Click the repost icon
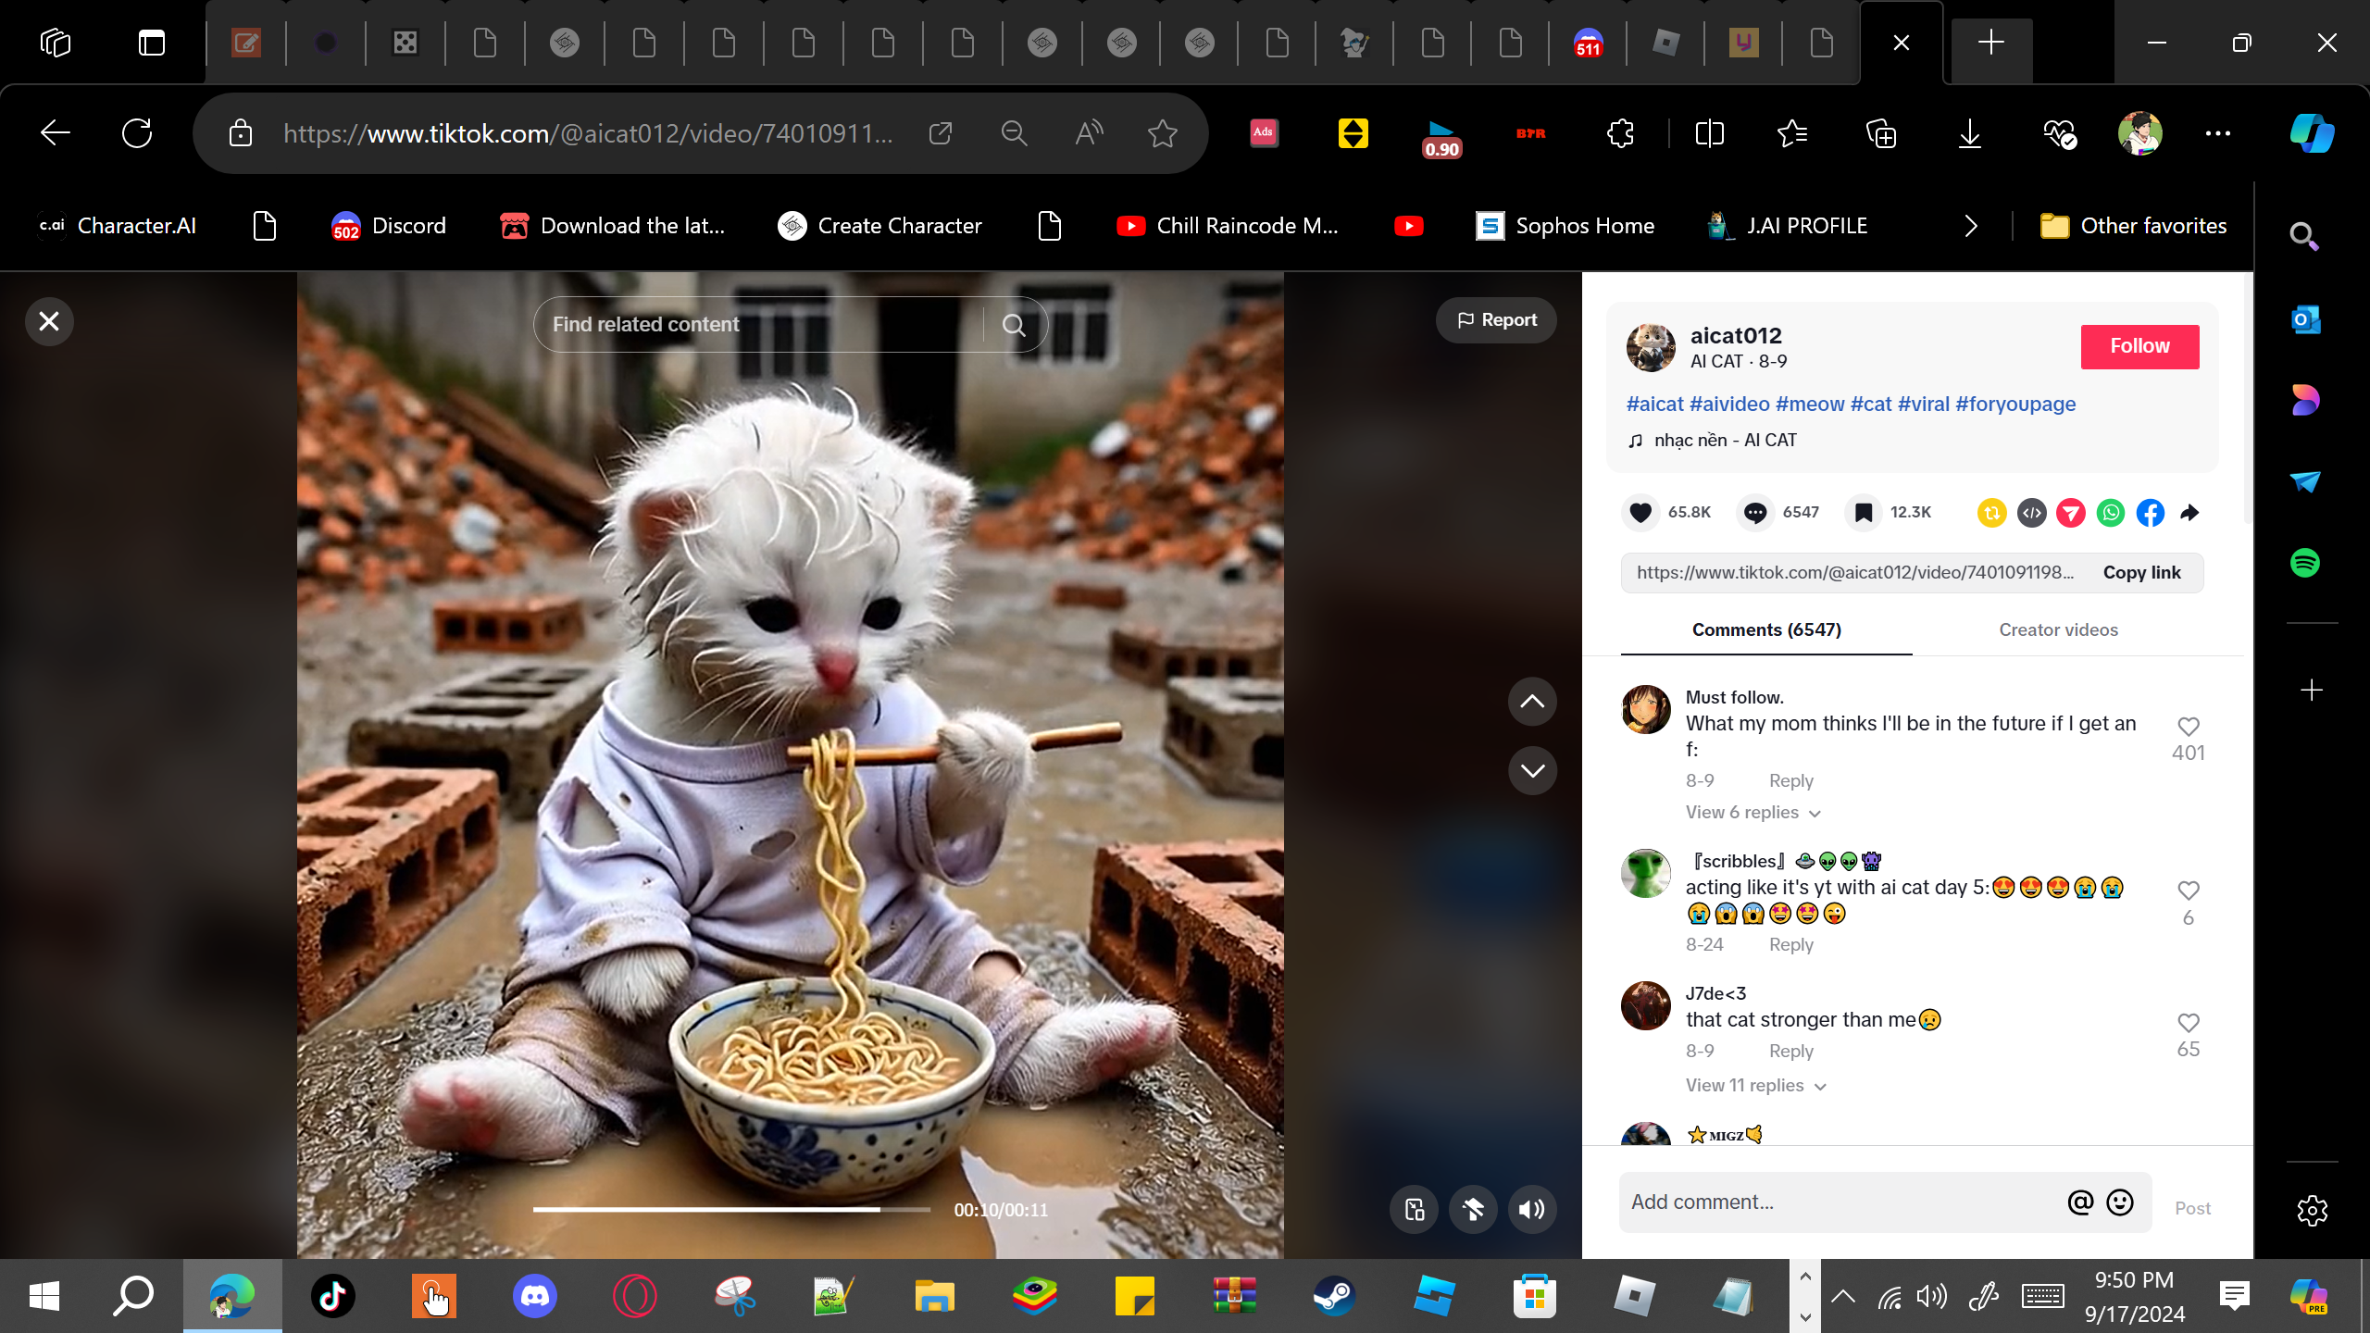The image size is (2370, 1333). (x=1991, y=513)
